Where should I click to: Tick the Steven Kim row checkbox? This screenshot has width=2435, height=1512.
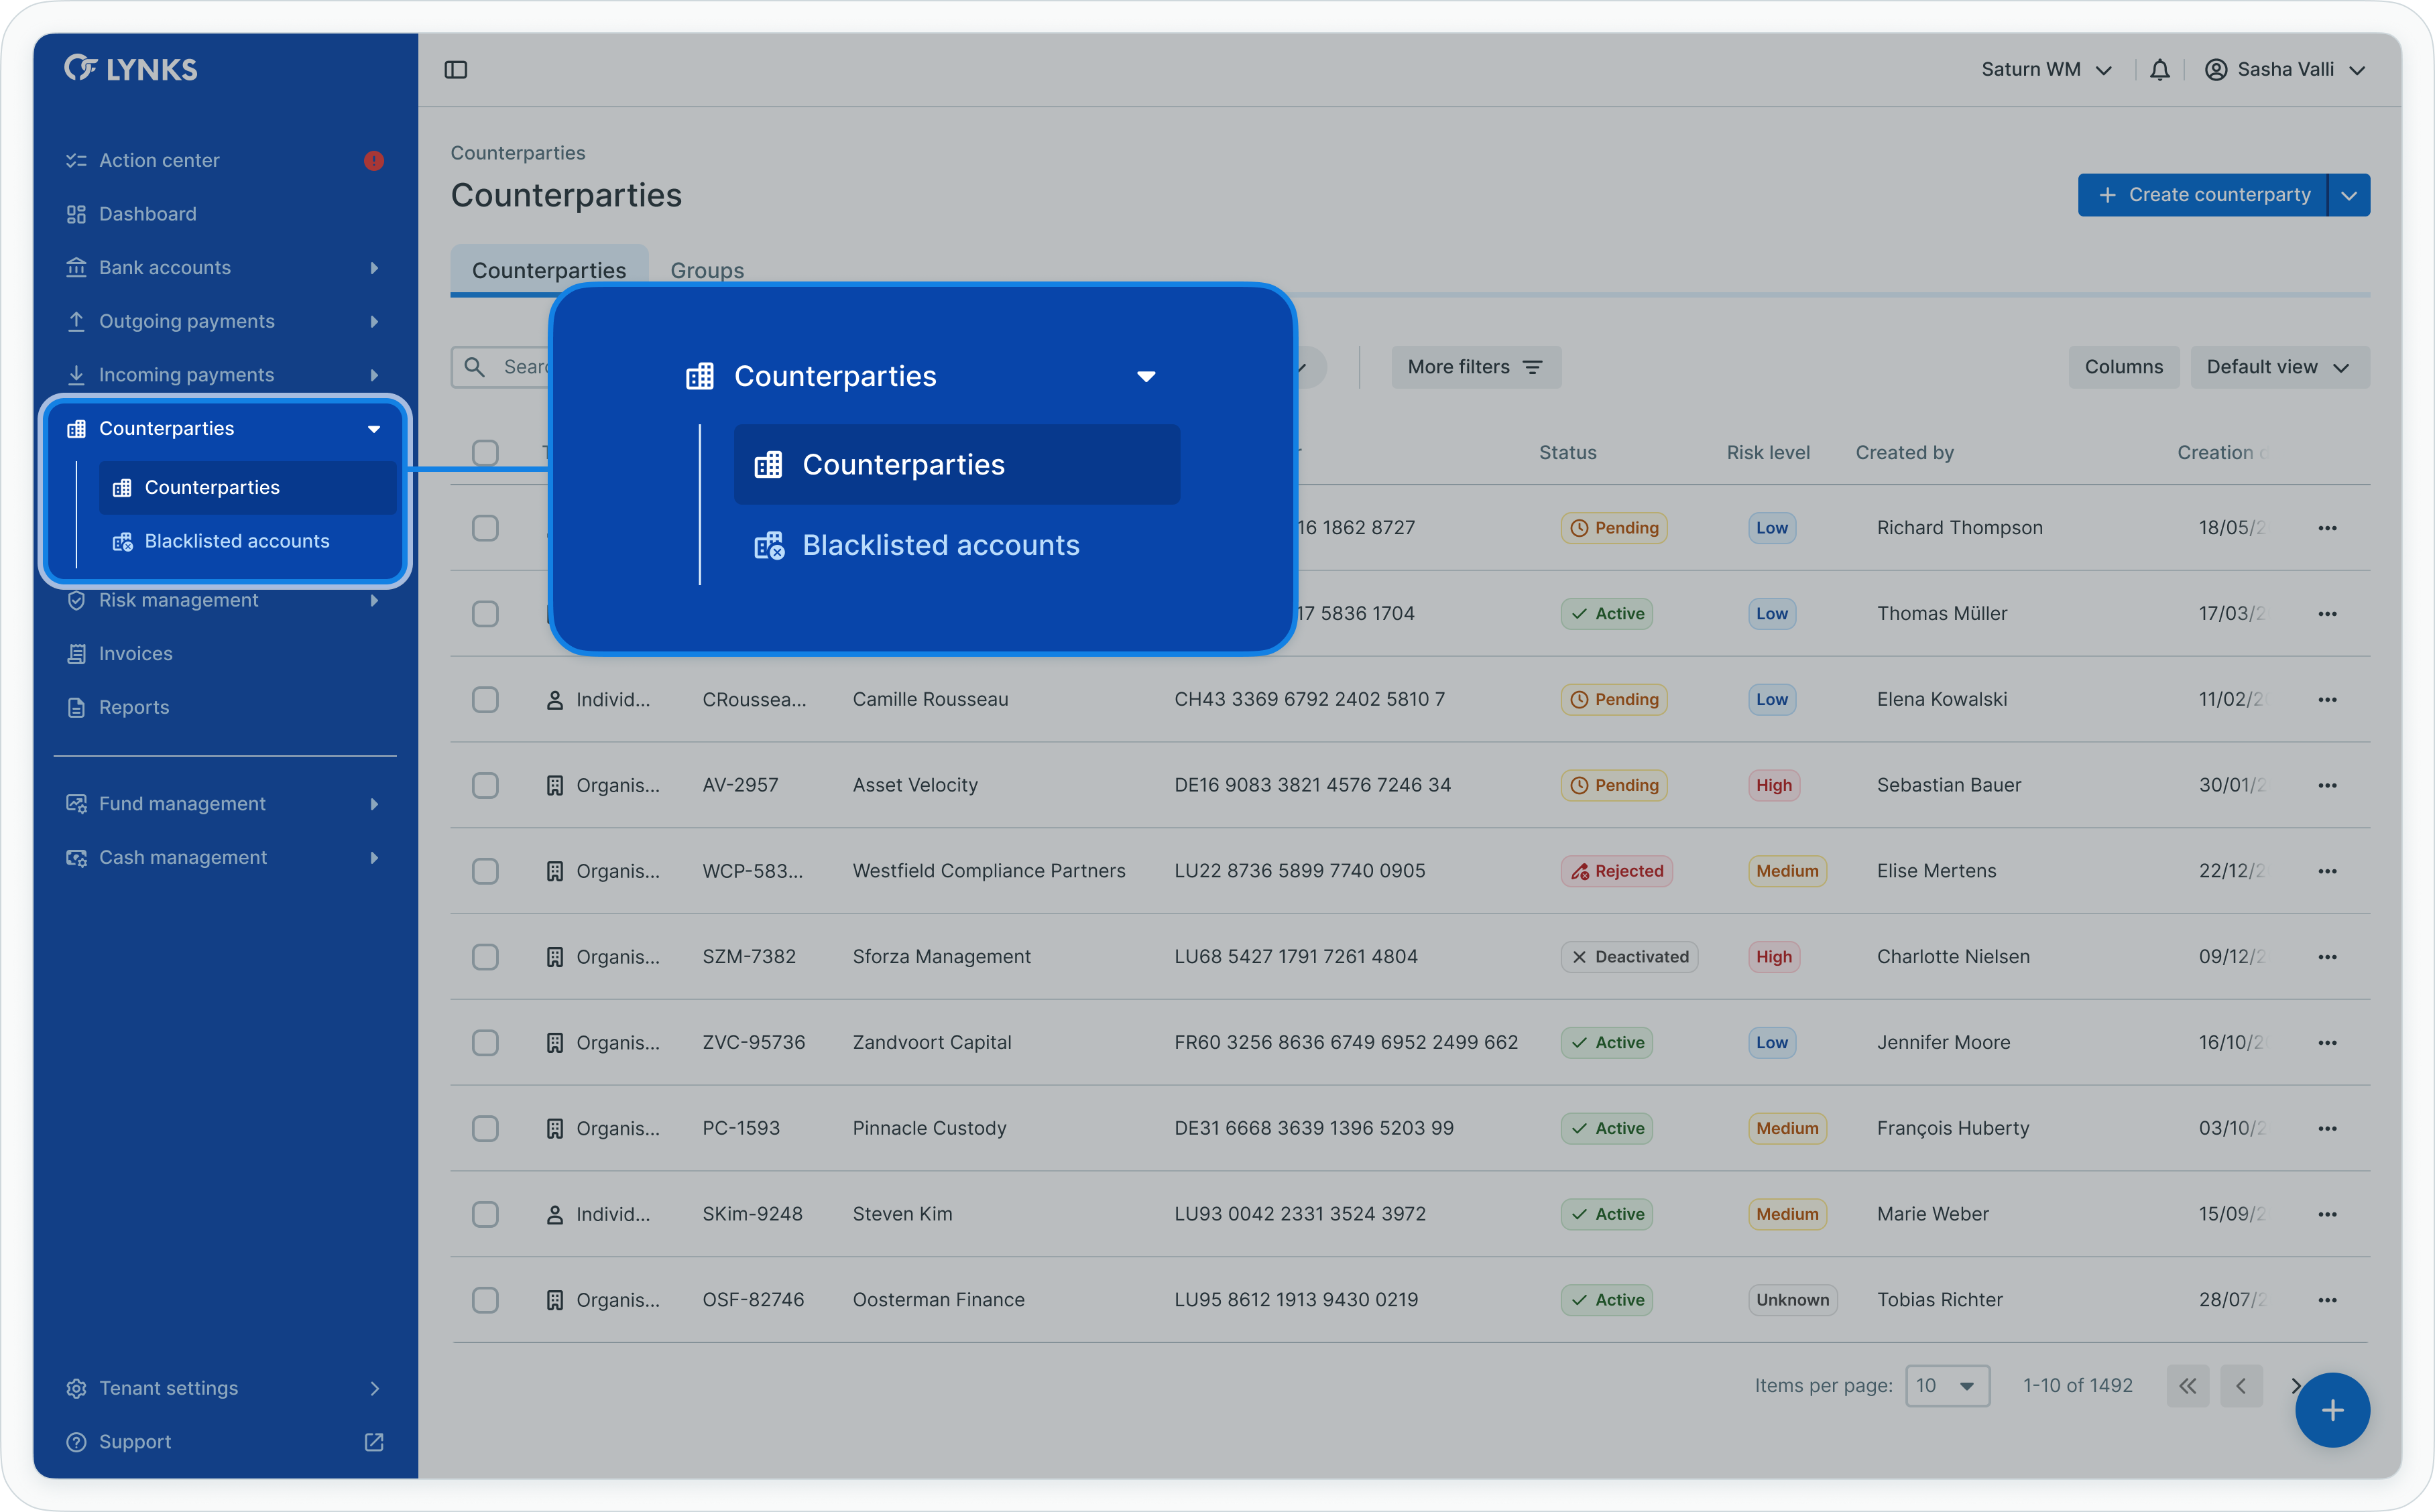click(x=485, y=1214)
